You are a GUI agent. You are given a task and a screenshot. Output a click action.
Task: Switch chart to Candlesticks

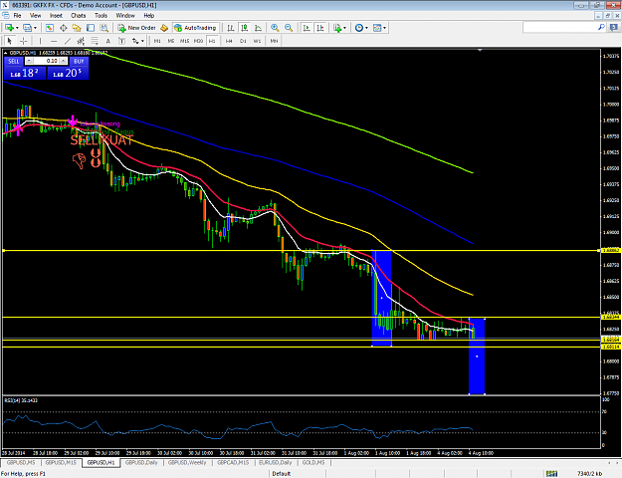click(245, 28)
